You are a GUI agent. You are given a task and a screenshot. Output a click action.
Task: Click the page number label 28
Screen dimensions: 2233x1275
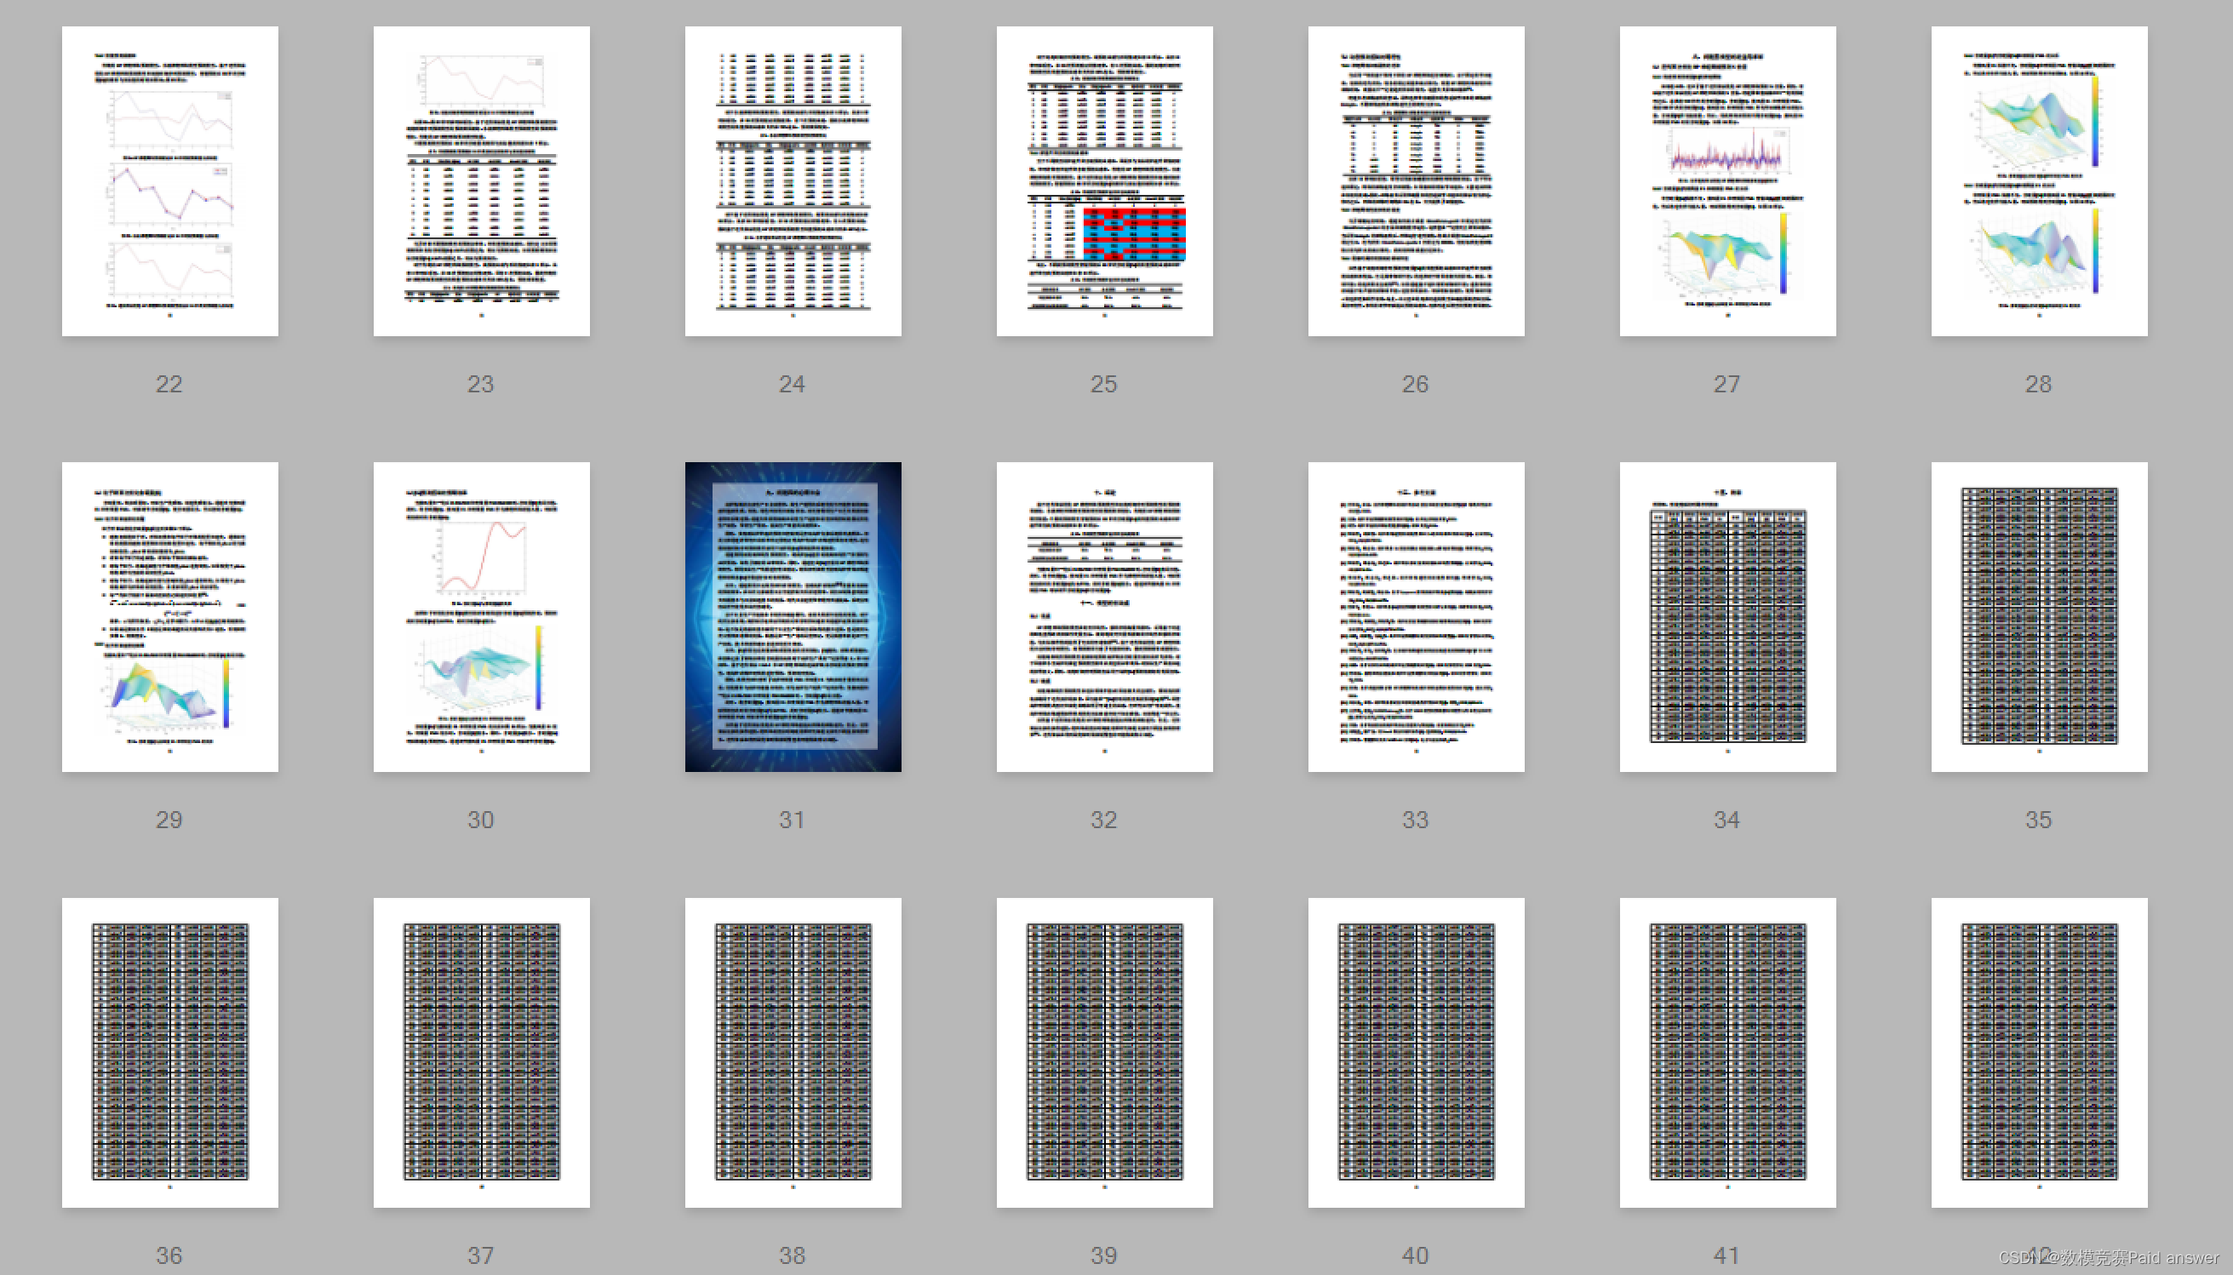click(2040, 384)
